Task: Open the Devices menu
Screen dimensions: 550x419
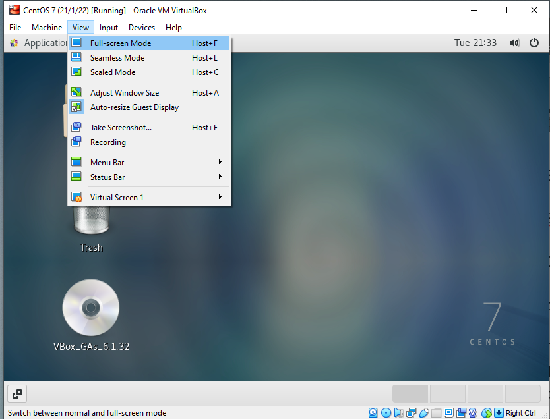Action: [x=142, y=27]
